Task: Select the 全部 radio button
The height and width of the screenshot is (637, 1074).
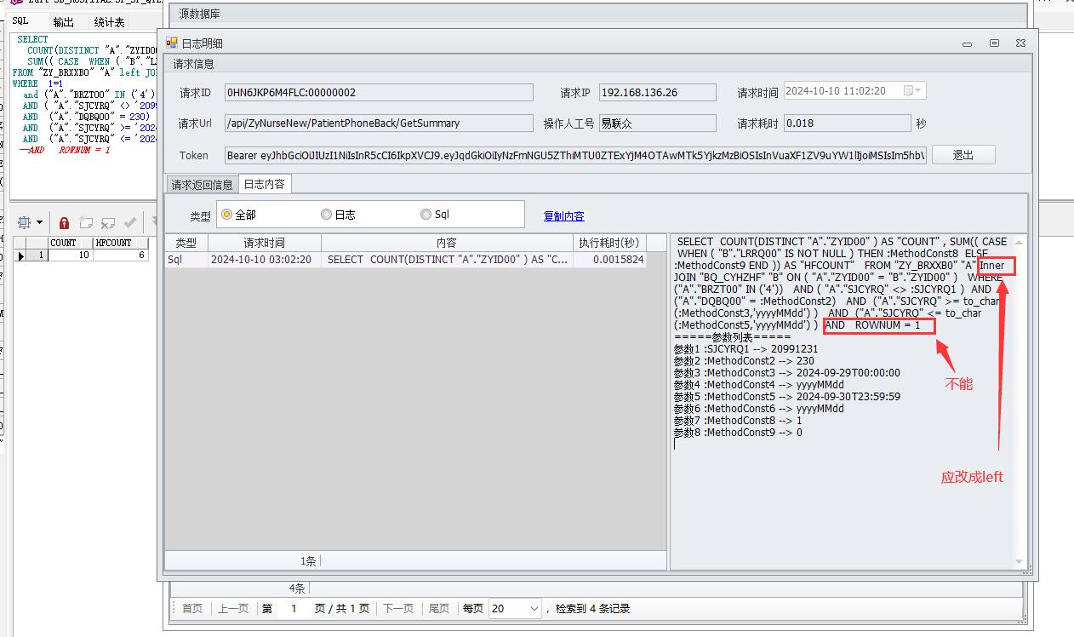Action: click(x=226, y=215)
